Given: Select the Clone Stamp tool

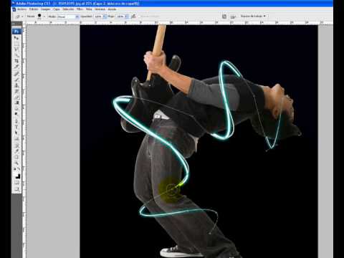Looking at the screenshot, I should (x=16, y=85).
